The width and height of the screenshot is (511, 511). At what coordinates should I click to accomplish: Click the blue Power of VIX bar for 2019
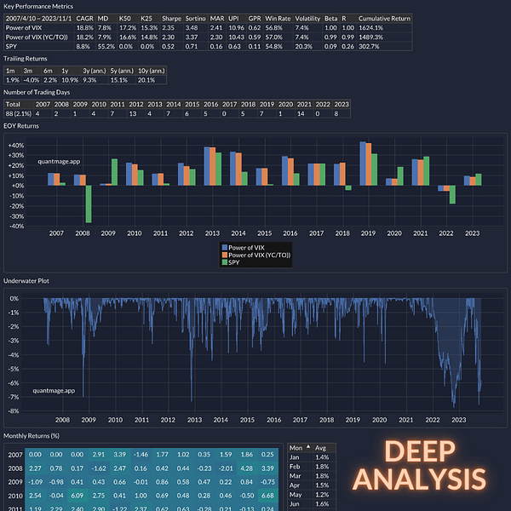[363, 164]
